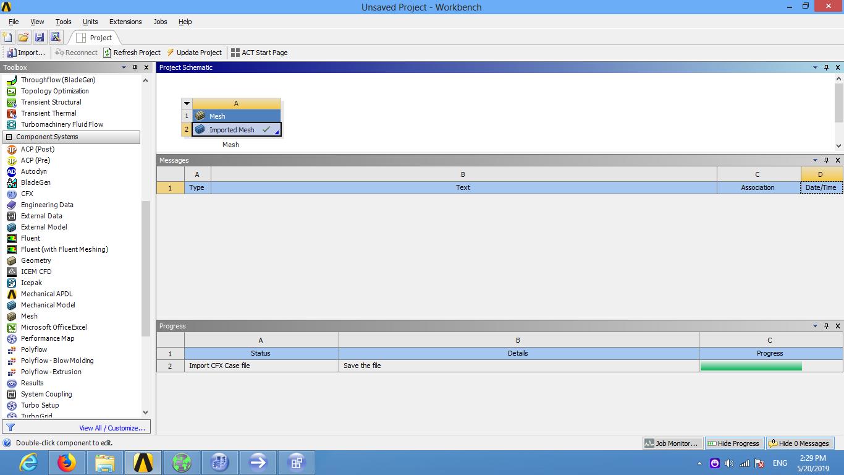Select External Data component

click(41, 216)
